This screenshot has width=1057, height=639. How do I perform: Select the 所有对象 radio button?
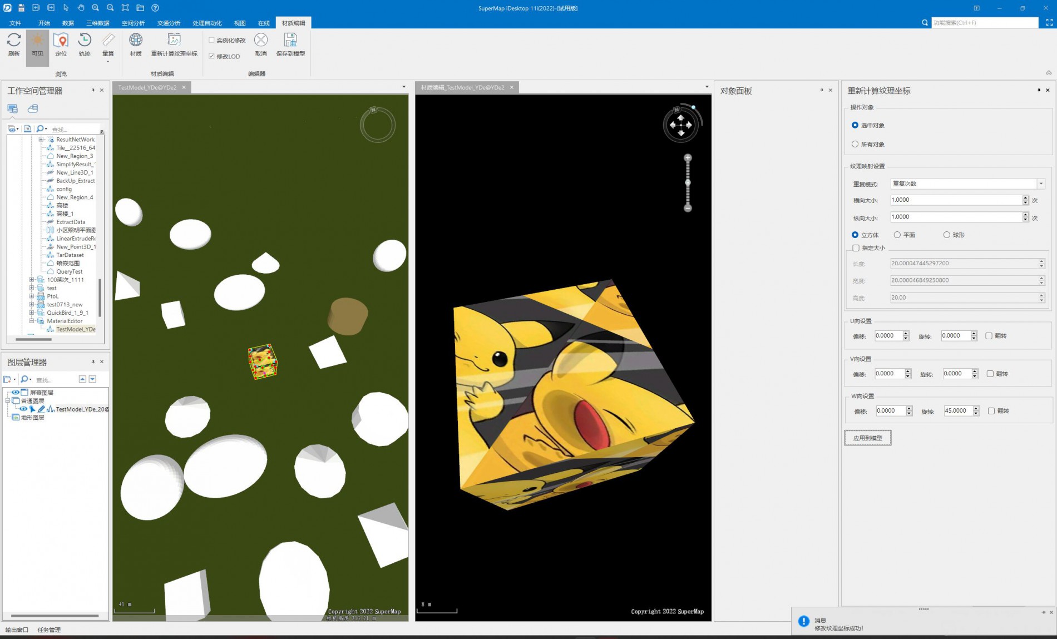coord(855,144)
